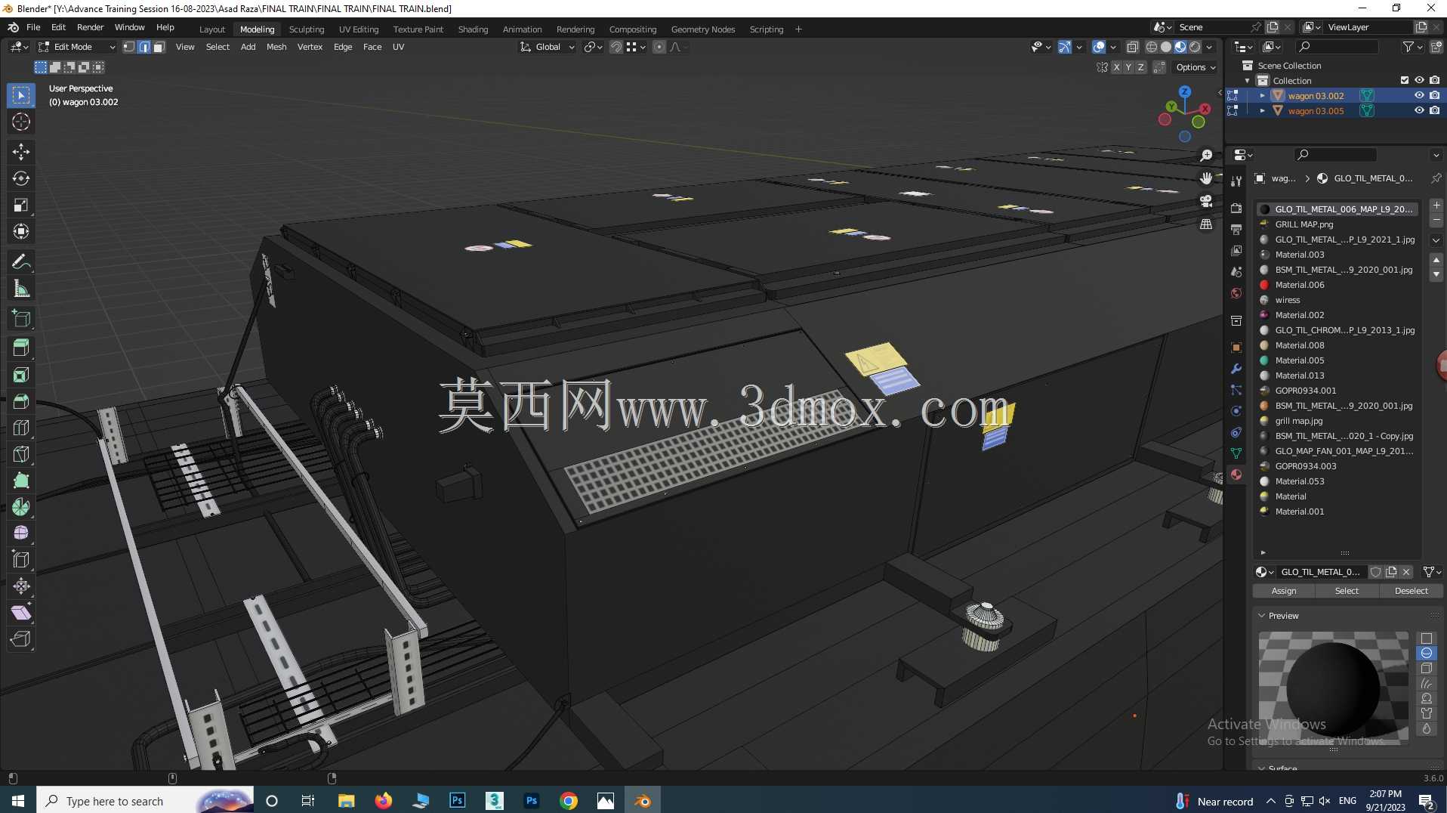Select the Measure tool
Screen dimensions: 1447x813
point(21,289)
